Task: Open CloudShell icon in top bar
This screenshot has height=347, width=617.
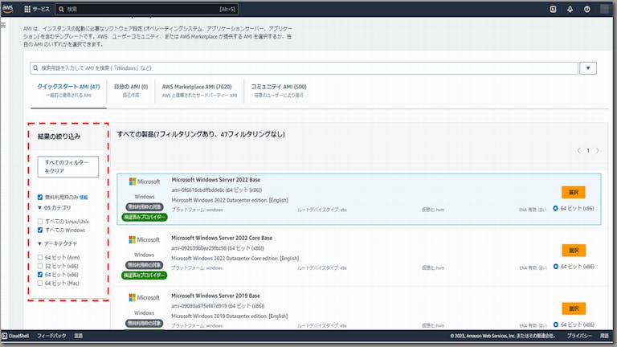Action: (553, 9)
